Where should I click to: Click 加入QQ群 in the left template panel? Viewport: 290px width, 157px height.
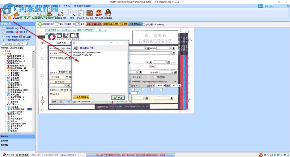pyautogui.click(x=25, y=37)
